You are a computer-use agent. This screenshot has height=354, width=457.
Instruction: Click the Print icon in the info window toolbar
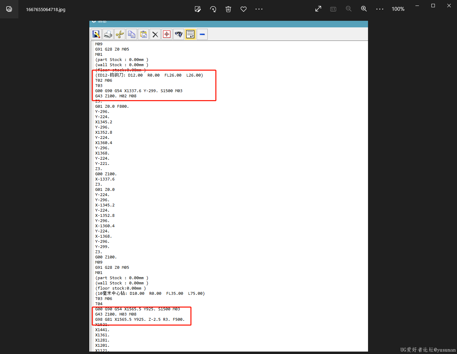(x=108, y=34)
